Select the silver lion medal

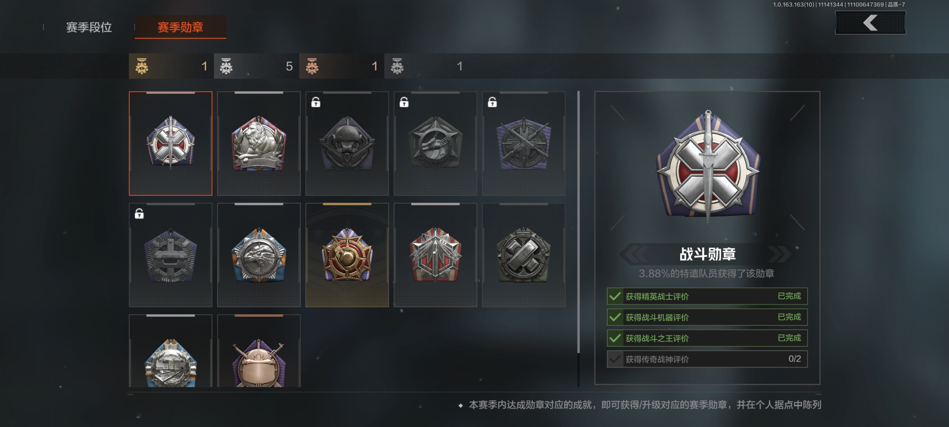(259, 143)
